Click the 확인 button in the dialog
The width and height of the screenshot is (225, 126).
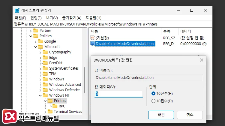coord(161,115)
